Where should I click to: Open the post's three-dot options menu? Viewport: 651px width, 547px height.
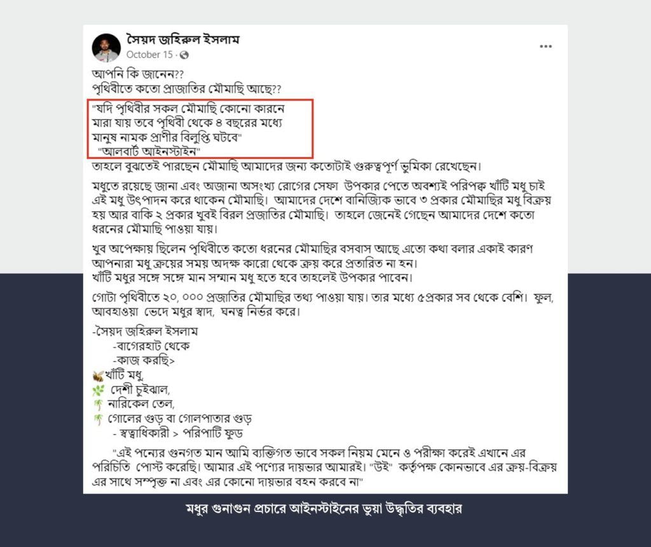tap(545, 46)
